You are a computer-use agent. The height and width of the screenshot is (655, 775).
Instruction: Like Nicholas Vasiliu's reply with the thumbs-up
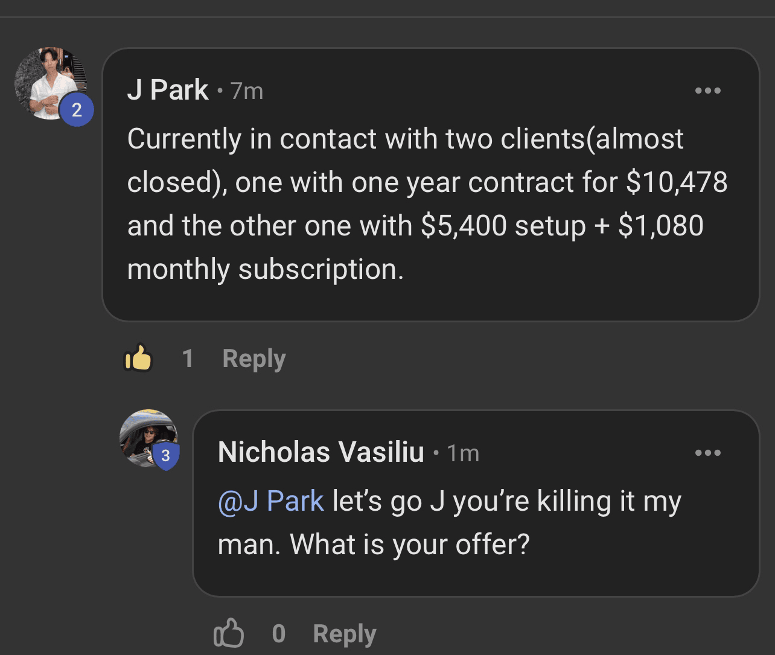[x=229, y=633]
